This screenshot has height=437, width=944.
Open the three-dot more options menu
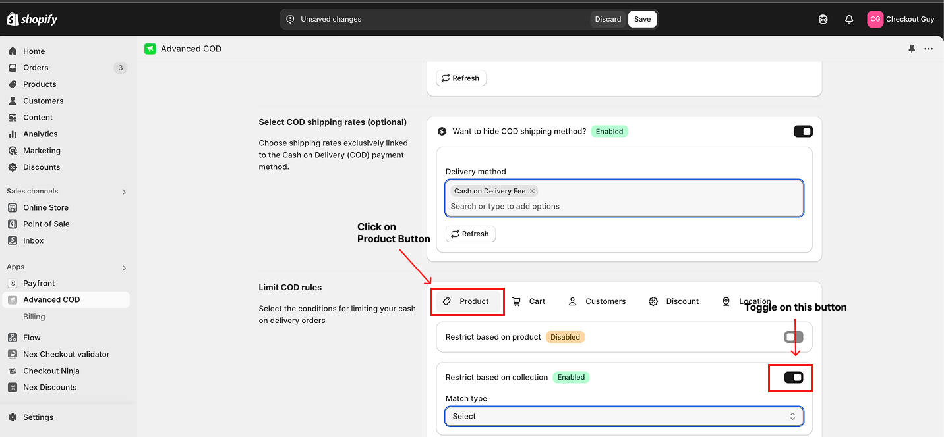click(928, 49)
